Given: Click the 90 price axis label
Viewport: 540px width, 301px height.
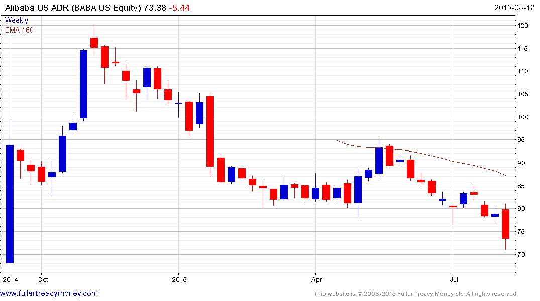Looking at the screenshot, I should (x=521, y=163).
